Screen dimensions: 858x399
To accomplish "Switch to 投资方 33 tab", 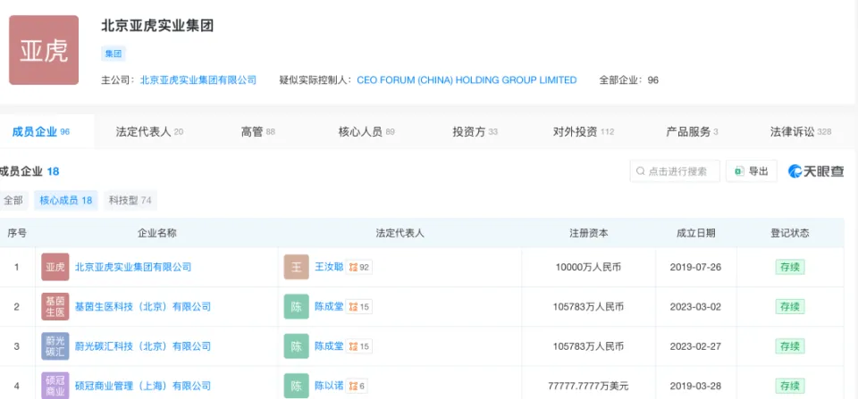I will point(475,132).
